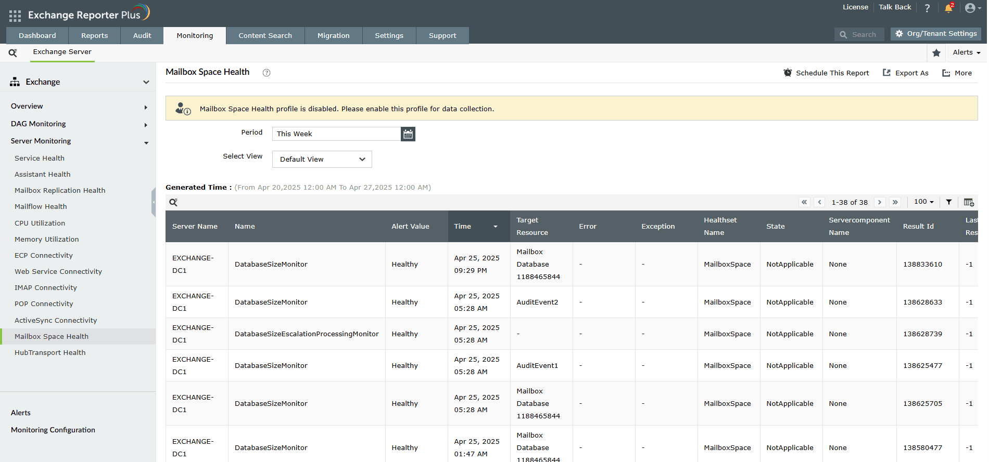989x462 pixels.
Task: Go to the next page of results
Action: point(880,202)
